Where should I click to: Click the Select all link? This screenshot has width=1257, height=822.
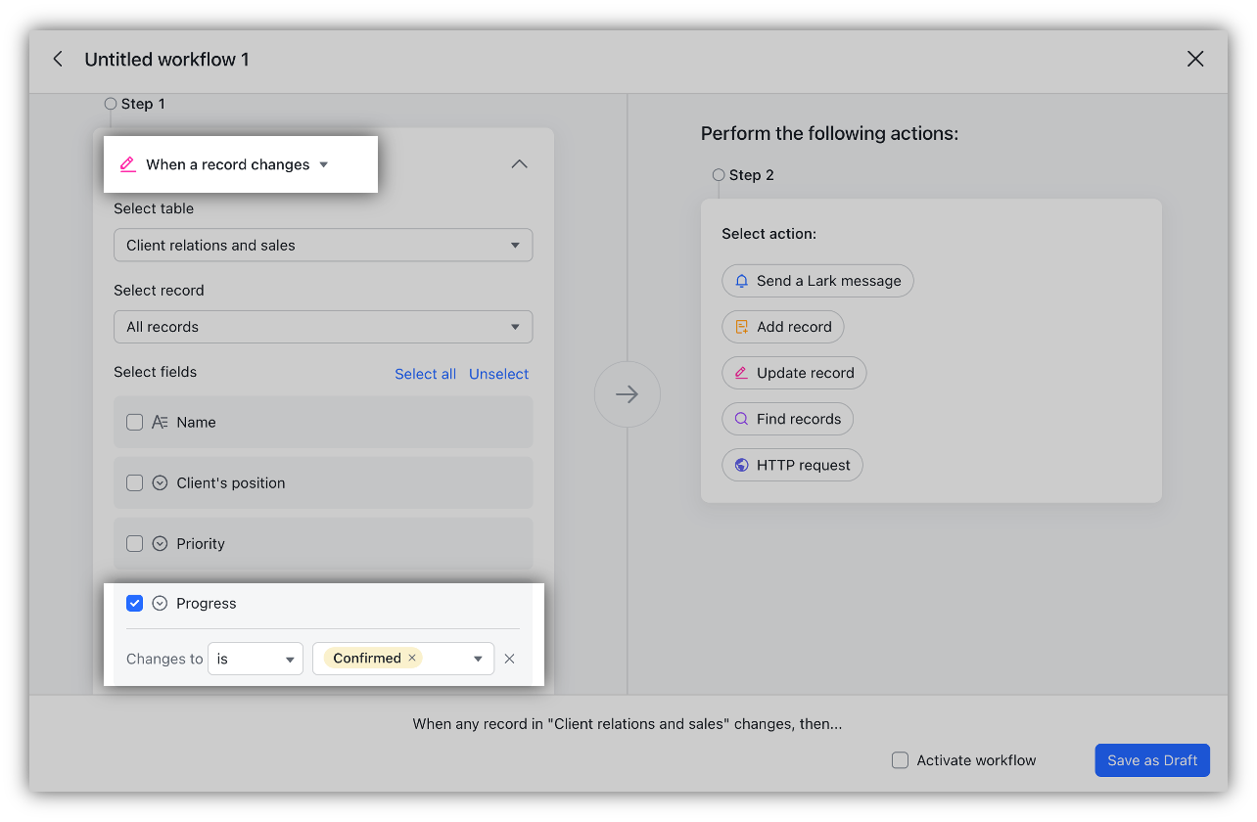coord(425,374)
